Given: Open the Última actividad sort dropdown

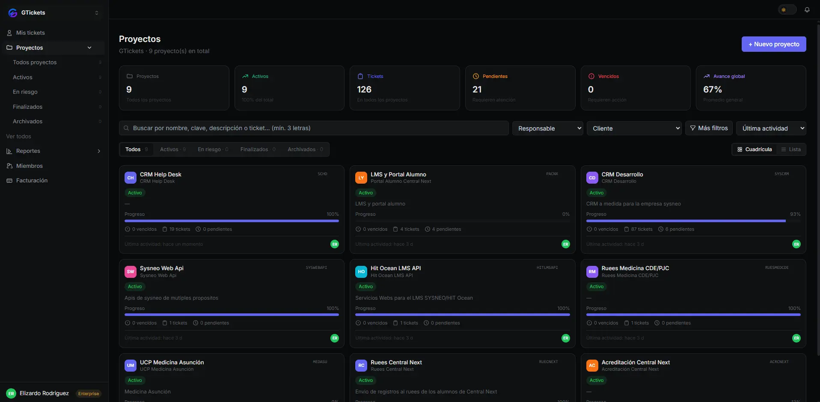Looking at the screenshot, I should 771,128.
